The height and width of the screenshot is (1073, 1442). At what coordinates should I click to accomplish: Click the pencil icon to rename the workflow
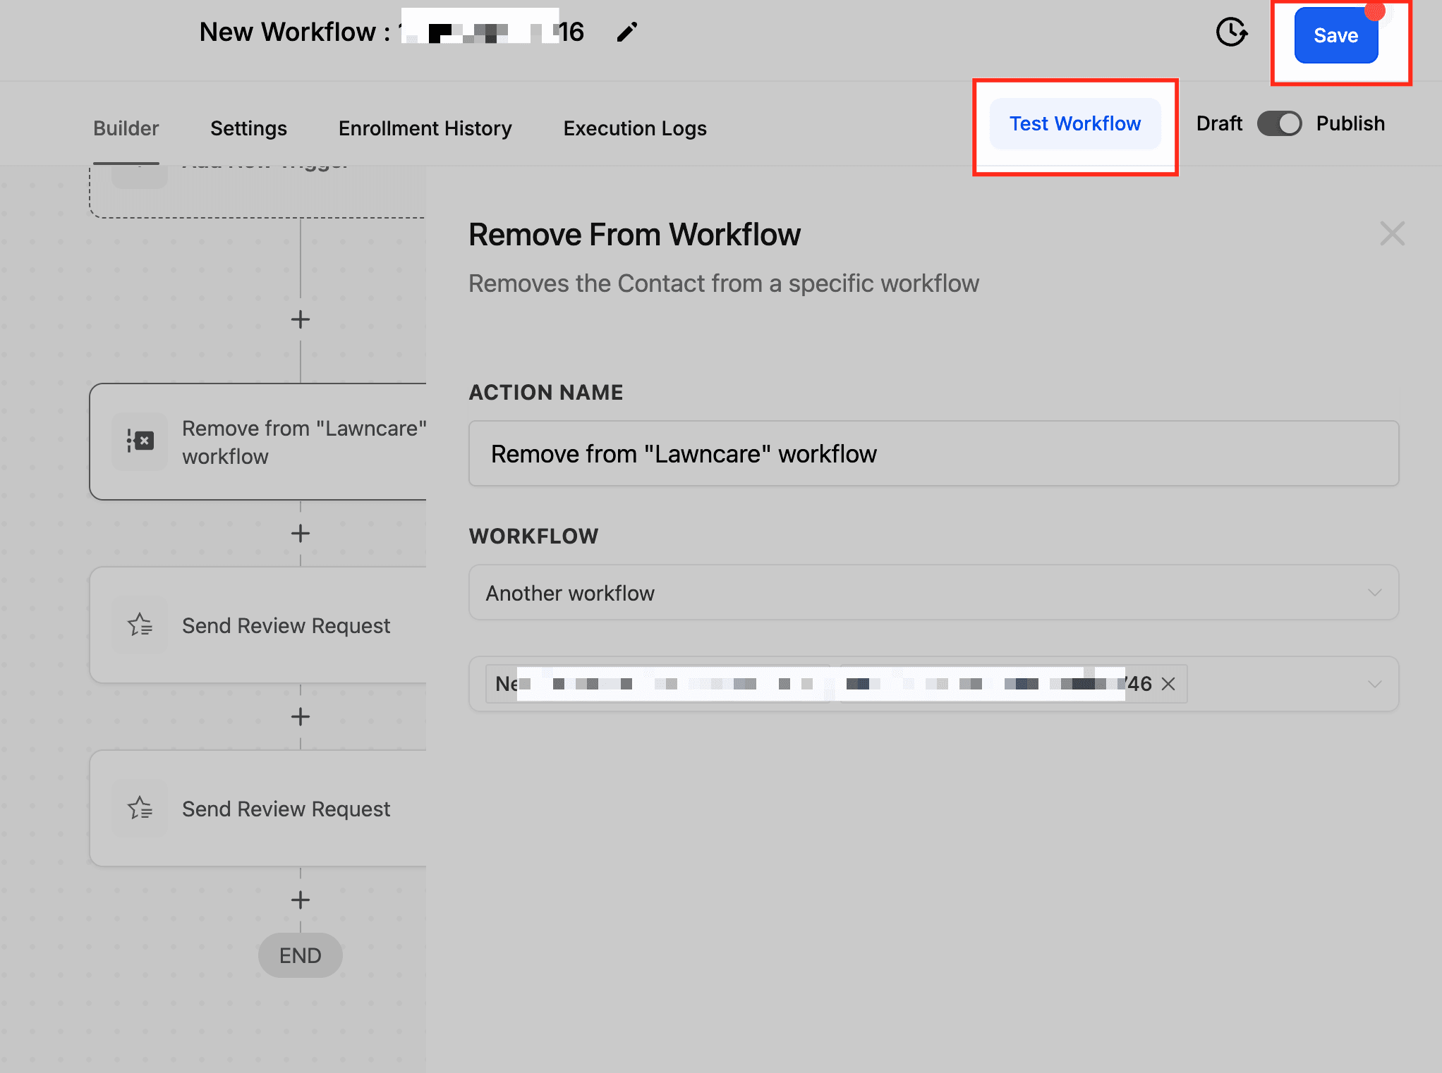[626, 32]
